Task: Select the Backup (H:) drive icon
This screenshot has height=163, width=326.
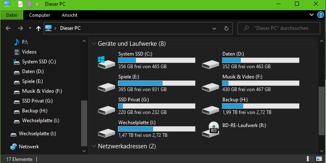Action: click(x=210, y=110)
